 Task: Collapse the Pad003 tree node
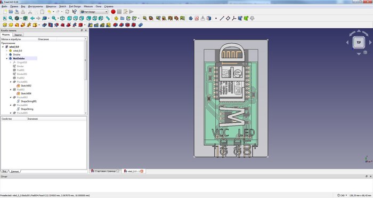(11, 90)
